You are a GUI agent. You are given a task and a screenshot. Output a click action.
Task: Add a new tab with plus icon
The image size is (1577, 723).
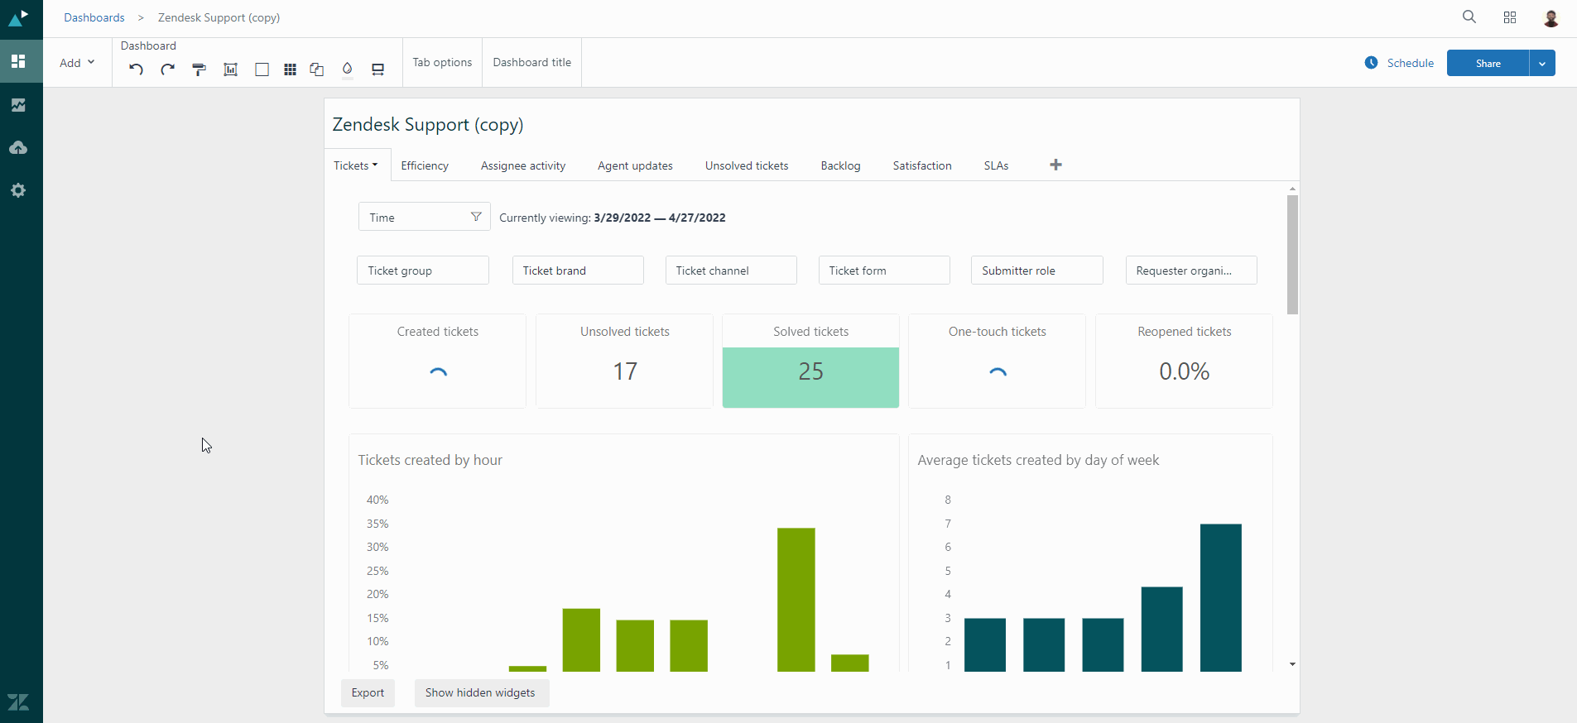pyautogui.click(x=1055, y=165)
